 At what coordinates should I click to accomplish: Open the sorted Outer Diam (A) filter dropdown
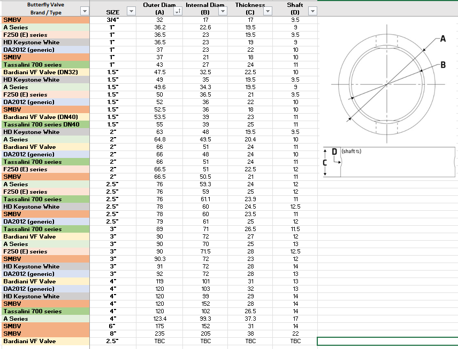click(x=178, y=11)
